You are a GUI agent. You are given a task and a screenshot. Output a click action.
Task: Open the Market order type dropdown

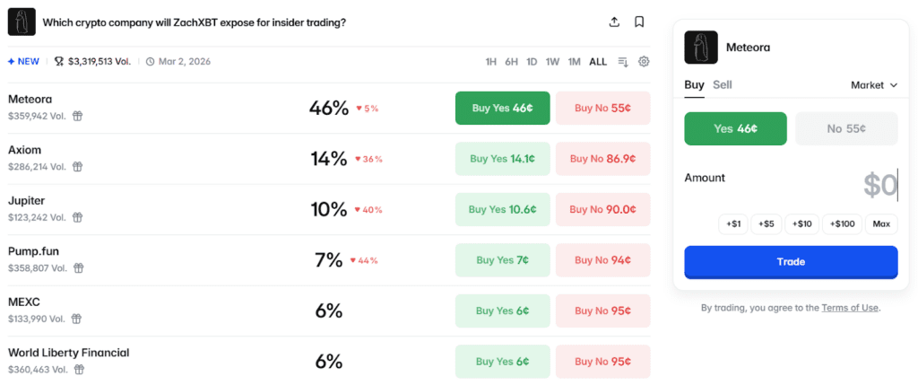(x=873, y=85)
